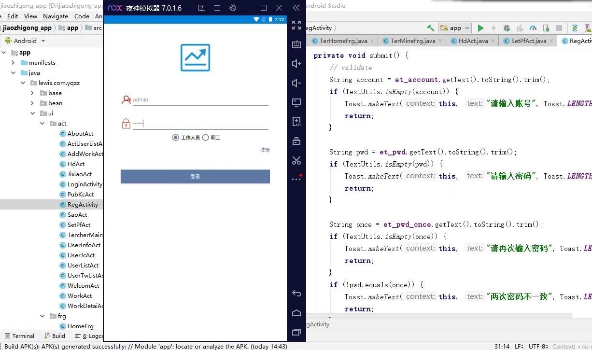Screen dimensions: 592x350
Task: Increase emulator volume in Nox sidebar
Action: [296, 63]
